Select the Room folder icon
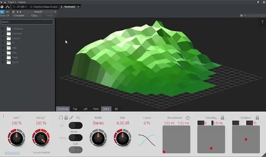 [9, 62]
